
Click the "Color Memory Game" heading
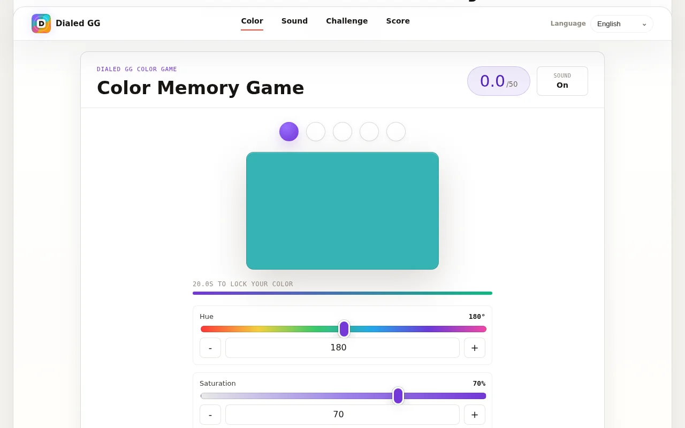[x=201, y=88]
